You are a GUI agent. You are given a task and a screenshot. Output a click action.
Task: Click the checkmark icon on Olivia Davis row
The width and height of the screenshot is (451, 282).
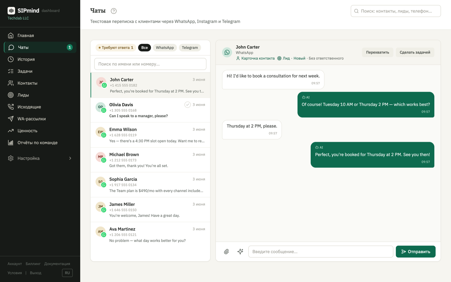(x=188, y=105)
